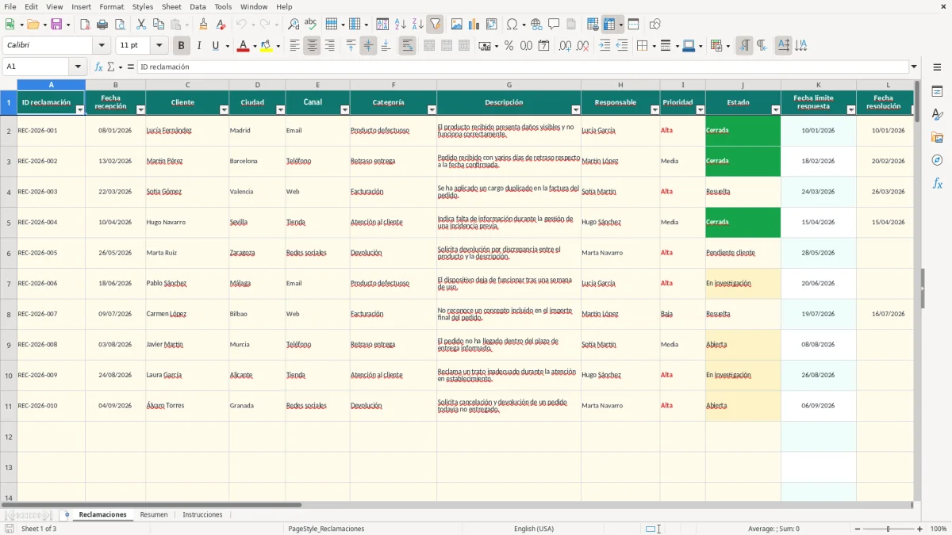952x535 pixels.
Task: Open the Conditional Formatting dropdown arrow
Action: 727,46
